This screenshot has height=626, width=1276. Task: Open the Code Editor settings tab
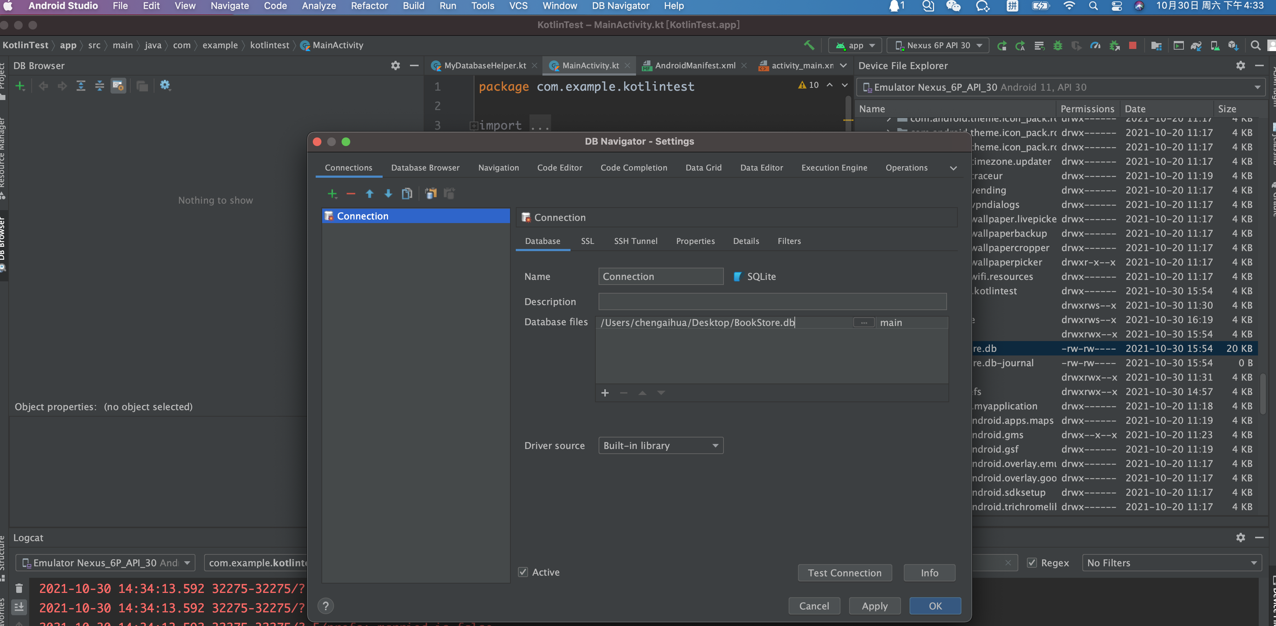[x=559, y=168]
